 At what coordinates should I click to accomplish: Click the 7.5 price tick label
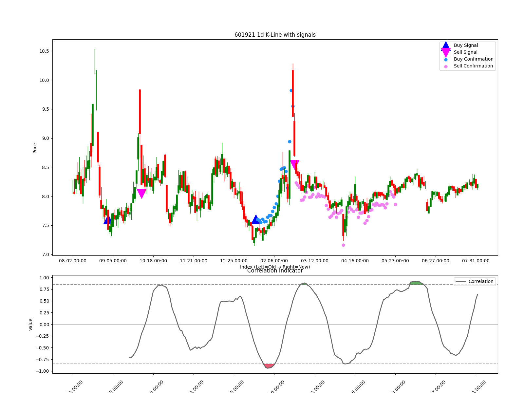[x=45, y=226]
